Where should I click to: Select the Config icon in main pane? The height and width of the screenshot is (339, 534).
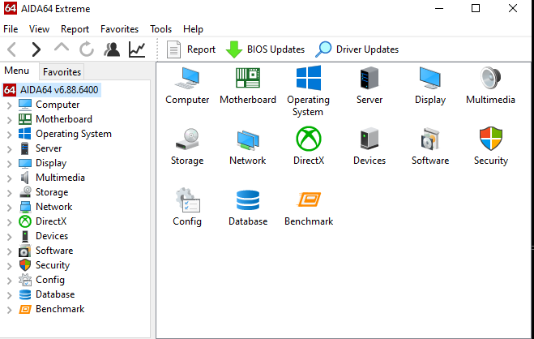tap(188, 200)
